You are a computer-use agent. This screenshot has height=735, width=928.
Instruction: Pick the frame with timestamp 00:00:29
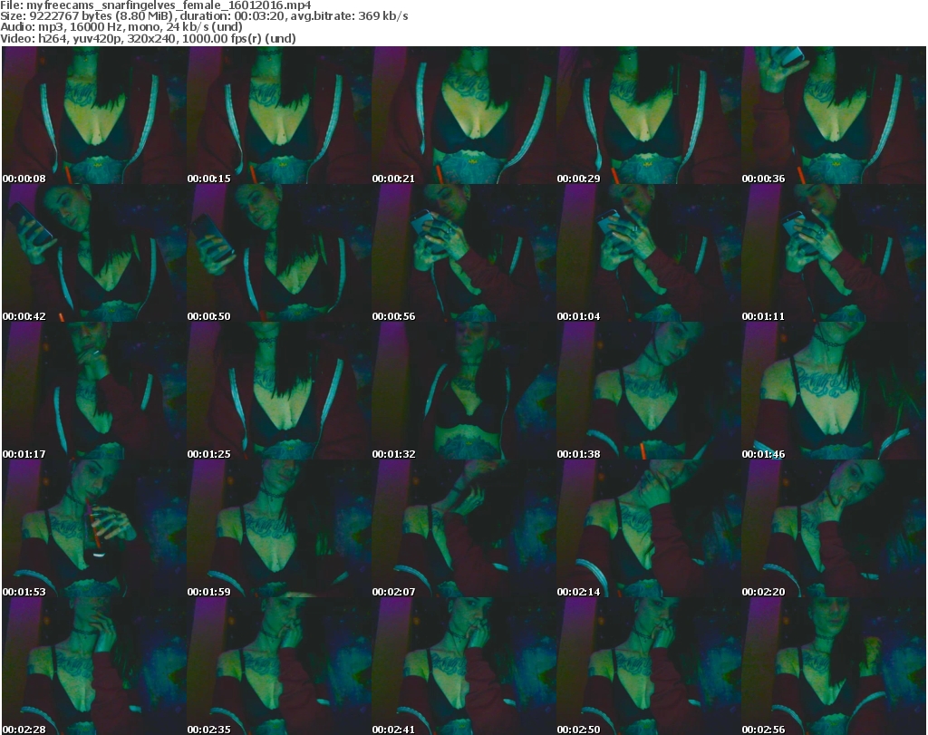tap(649, 115)
